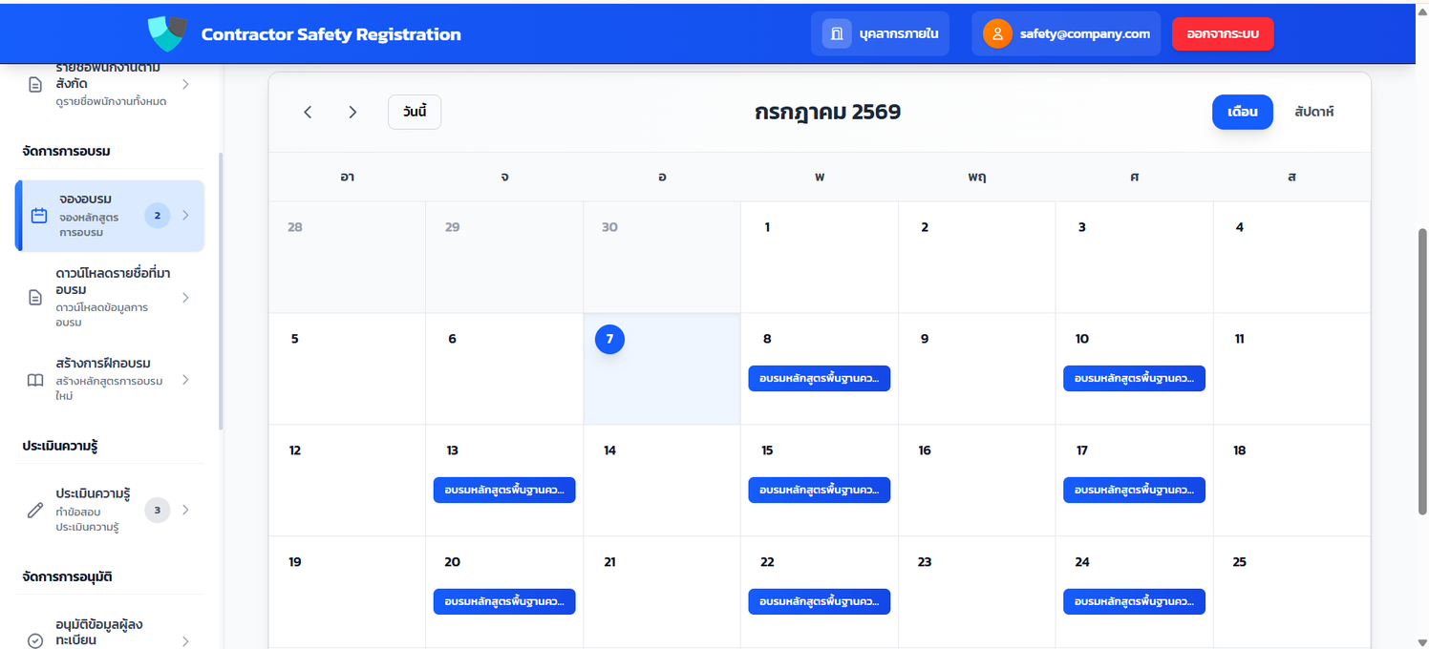Open training event on July 13
1429x649 pixels.
pyautogui.click(x=504, y=491)
